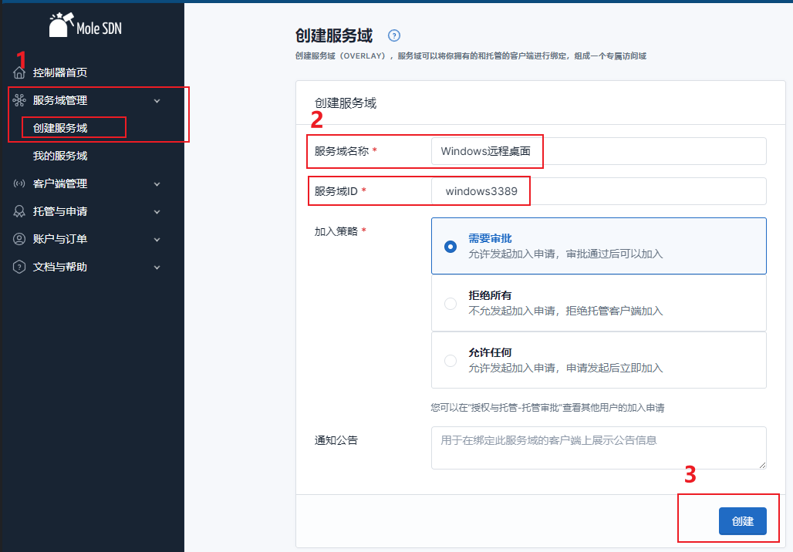Screen dimensions: 793x552
Task: Collapse the 服务域管理 chevron
Action: (157, 101)
